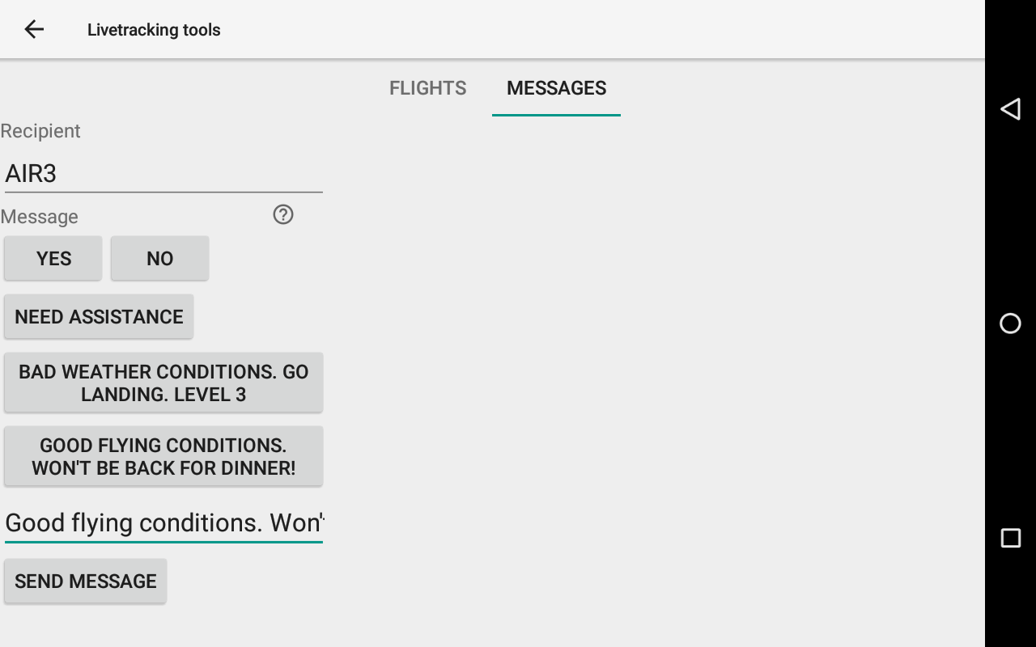1036x647 pixels.
Task: Tap the Android back triangle button
Action: point(1010,109)
